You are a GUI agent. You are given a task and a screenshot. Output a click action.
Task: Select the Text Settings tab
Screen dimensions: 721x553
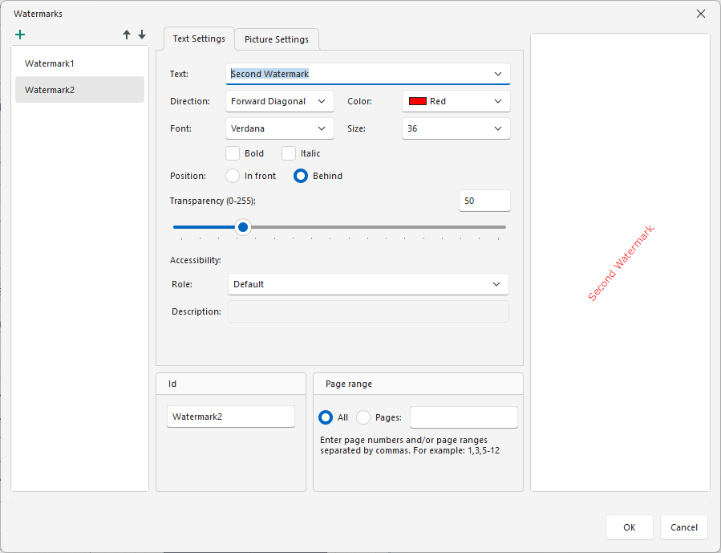pos(199,39)
